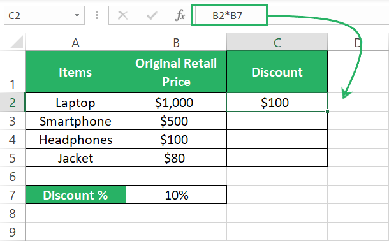Viewport: 389px width, 241px height.
Task: Select the $100 cell in Headphones row
Action: click(177, 140)
